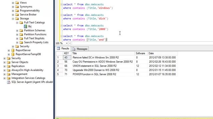Click the Results tab grid icon
The width and height of the screenshot is (213, 119).
(x=58, y=49)
